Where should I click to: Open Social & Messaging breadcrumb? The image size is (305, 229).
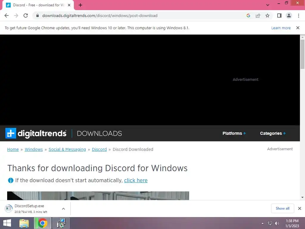67,149
